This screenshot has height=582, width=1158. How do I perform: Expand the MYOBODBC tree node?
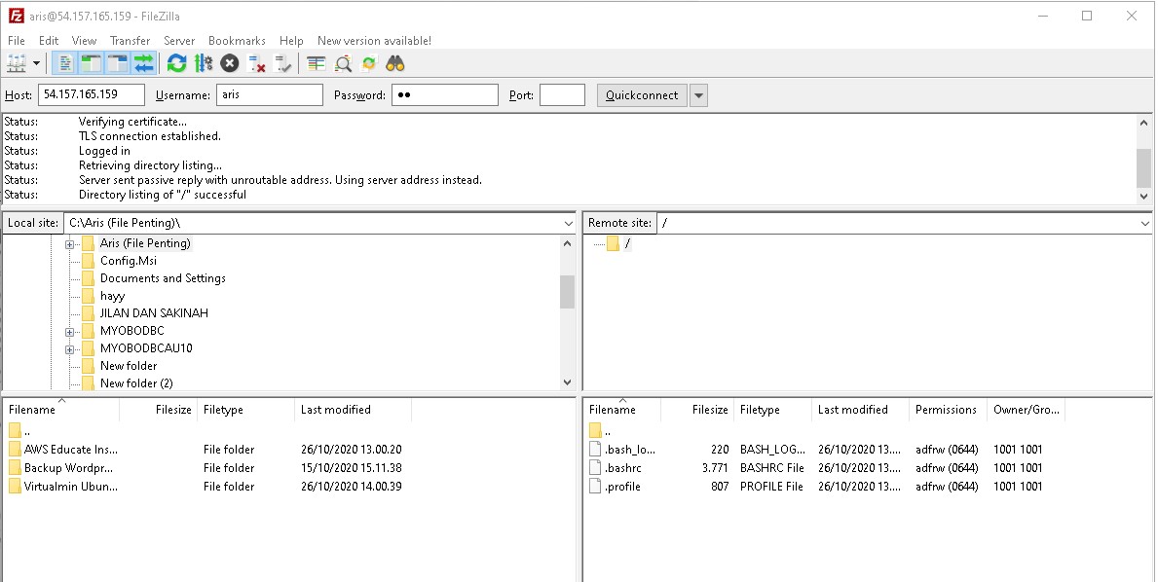tap(69, 332)
